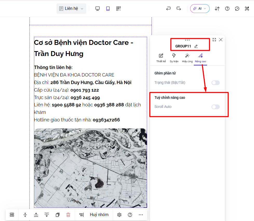Open the Liên hệ page dropdown
The height and width of the screenshot is (221, 254).
pyautogui.click(x=71, y=9)
